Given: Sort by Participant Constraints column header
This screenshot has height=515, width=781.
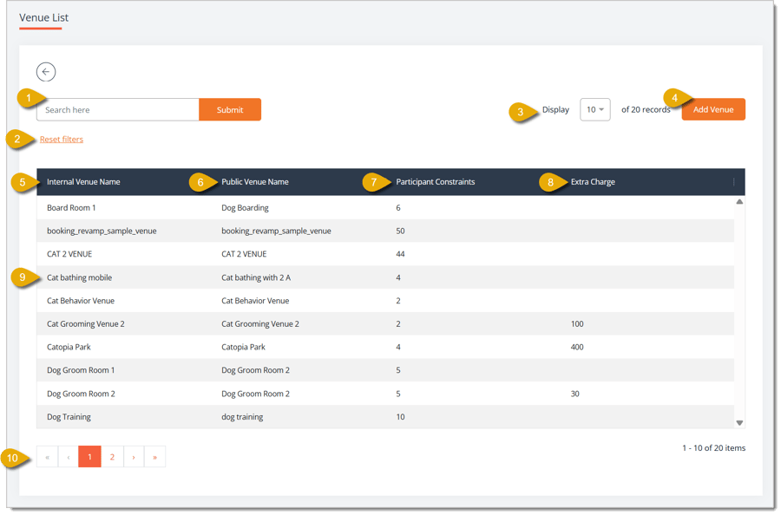Looking at the screenshot, I should tap(437, 183).
